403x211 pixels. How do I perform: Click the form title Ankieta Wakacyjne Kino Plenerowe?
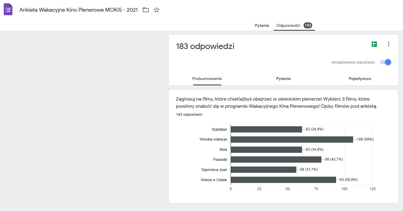(79, 10)
